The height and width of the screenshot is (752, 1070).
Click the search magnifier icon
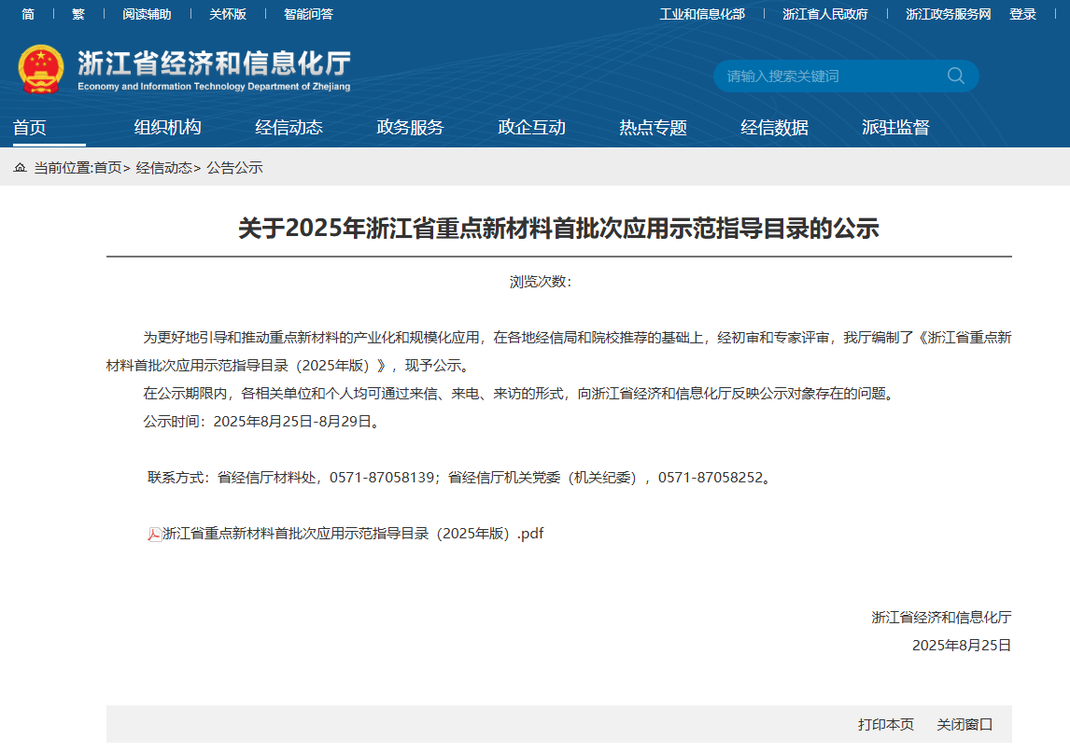[x=955, y=76]
